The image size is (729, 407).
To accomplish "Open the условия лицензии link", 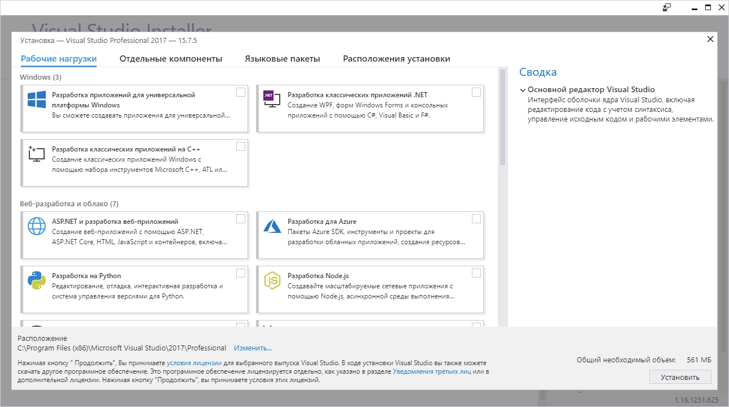I will point(193,363).
